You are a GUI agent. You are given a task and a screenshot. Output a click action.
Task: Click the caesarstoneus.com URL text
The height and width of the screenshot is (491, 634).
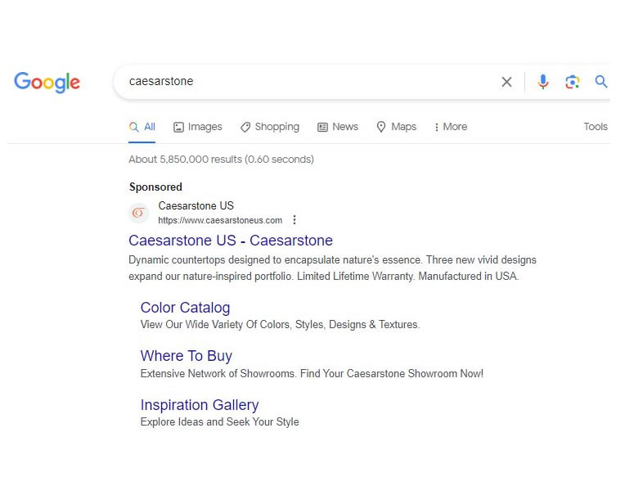coord(220,220)
